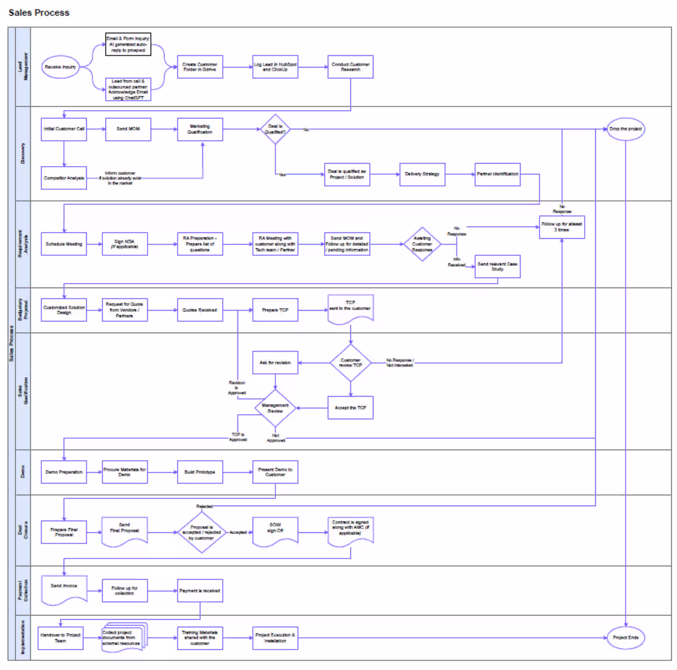Image resolution: width=677 pixels, height=670 pixels.
Task: Click the Info Received connector label
Action: 457,262
